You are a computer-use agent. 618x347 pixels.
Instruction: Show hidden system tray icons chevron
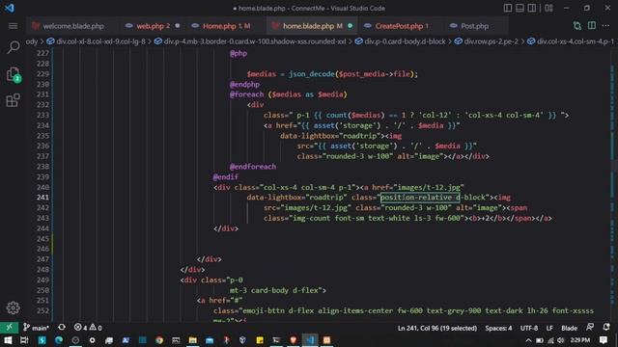pos(528,340)
